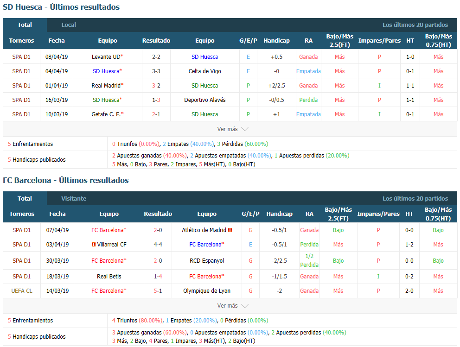Open Real Betis team link
Viewport: 460px width, 347px height.
click(109, 277)
